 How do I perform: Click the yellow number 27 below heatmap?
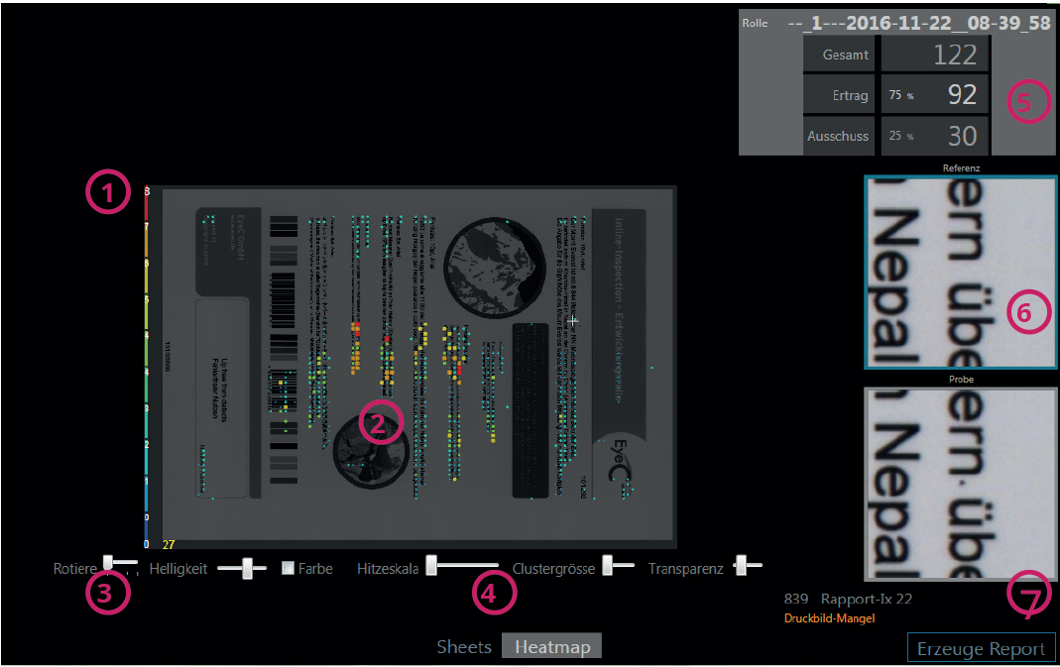coord(169,544)
